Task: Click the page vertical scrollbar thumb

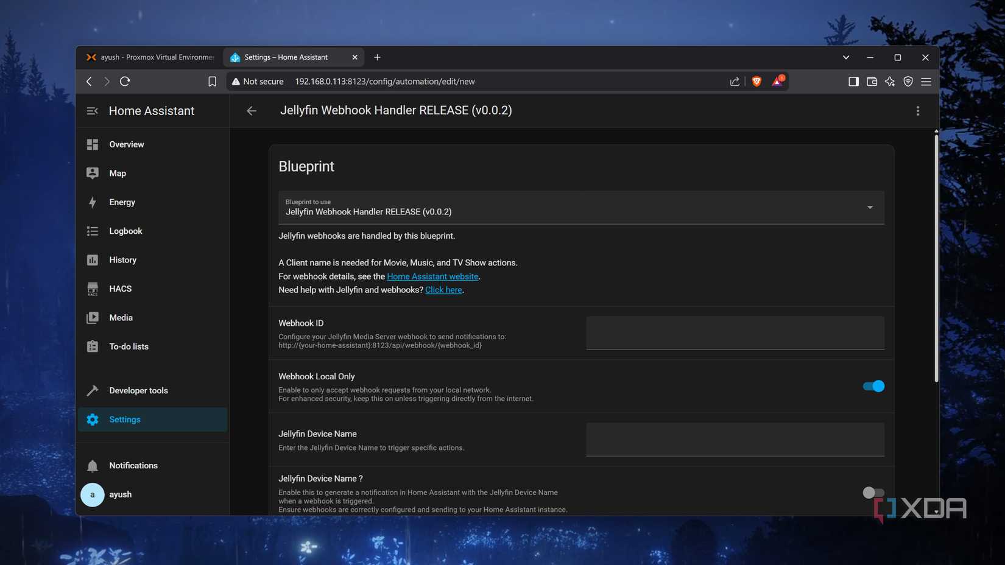Action: click(936, 258)
